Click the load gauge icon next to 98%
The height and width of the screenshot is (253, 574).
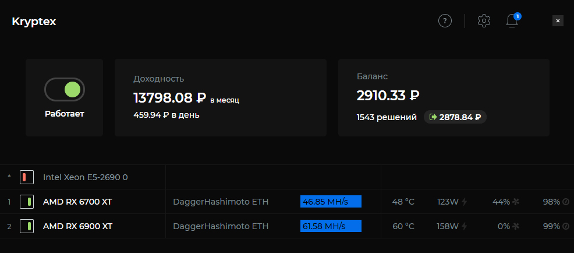[x=566, y=202]
